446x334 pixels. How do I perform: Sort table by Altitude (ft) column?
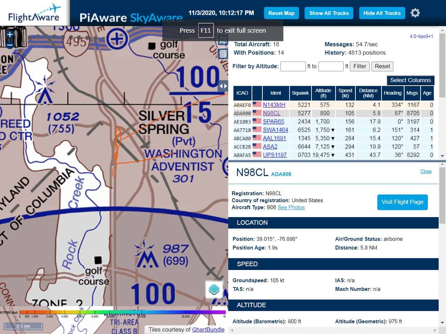click(x=323, y=93)
